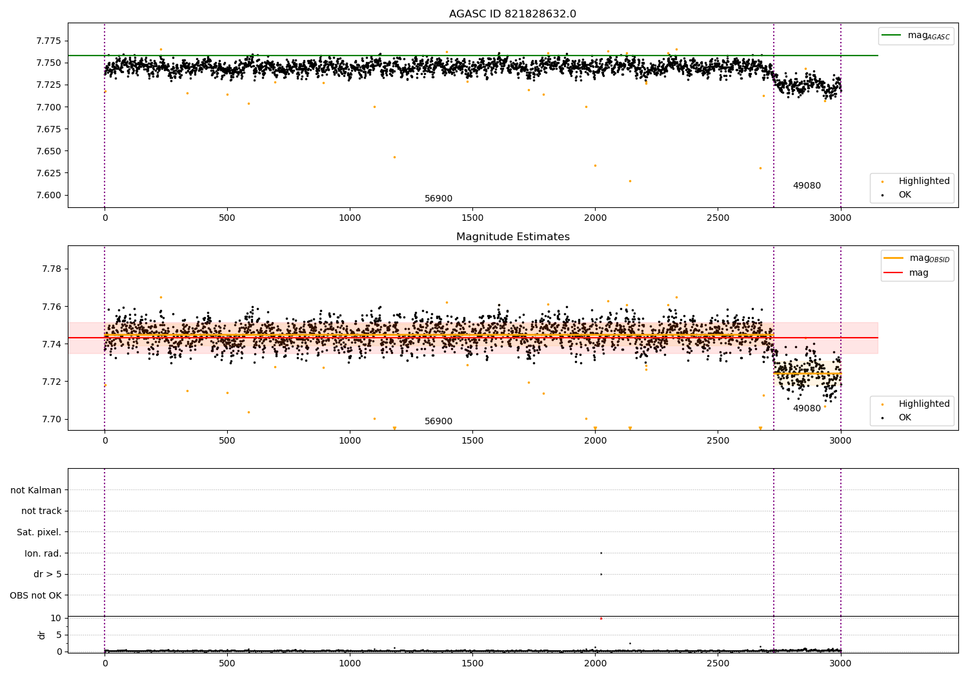Click the '49080' obsid label in the Magnitude Estimates plot
This screenshot has height=678, width=968.
(807, 409)
